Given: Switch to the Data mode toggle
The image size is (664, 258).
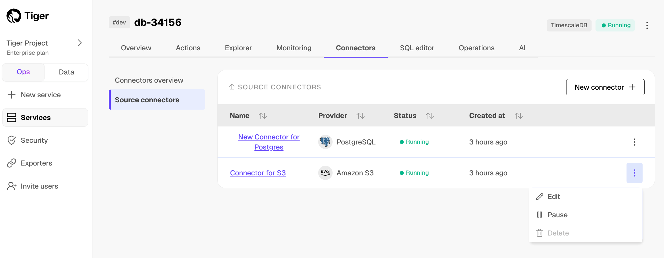Looking at the screenshot, I should point(67,72).
